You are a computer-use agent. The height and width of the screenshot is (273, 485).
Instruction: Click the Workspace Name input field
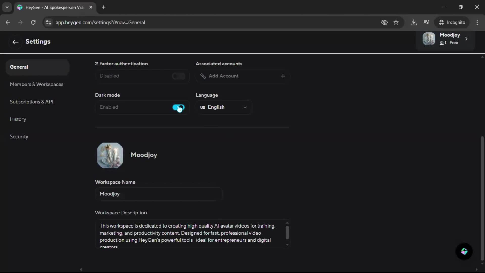[159, 194]
